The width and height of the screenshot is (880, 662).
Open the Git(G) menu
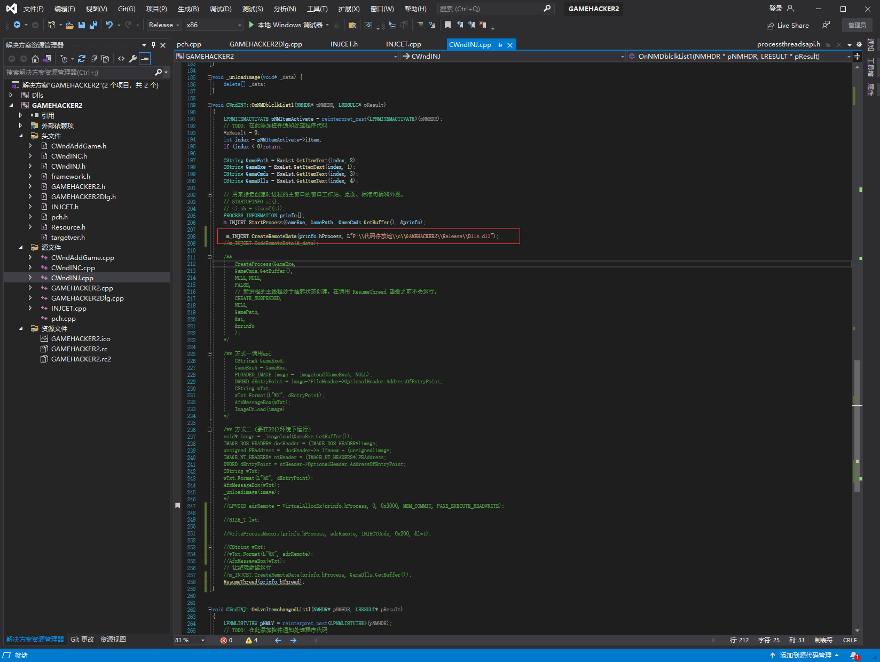(x=127, y=9)
